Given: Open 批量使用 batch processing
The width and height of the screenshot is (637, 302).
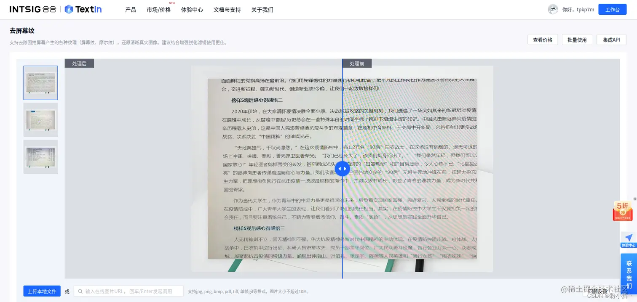Looking at the screenshot, I should [577, 39].
